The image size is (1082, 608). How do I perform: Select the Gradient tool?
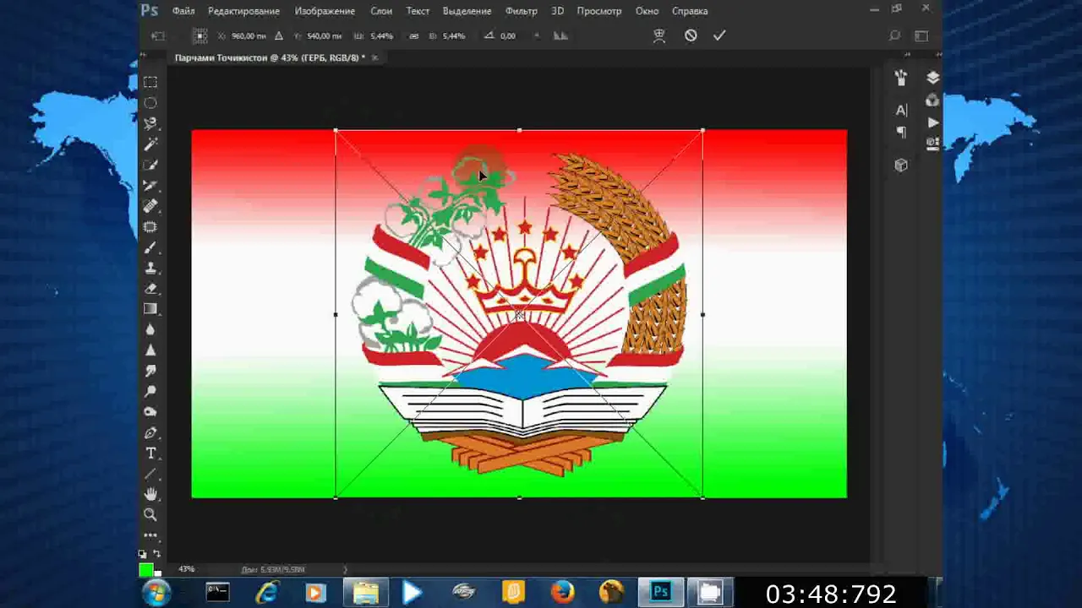tap(150, 309)
